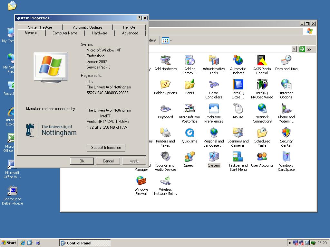
Task: Open Wireless Network Setup icon
Action: coord(165,186)
